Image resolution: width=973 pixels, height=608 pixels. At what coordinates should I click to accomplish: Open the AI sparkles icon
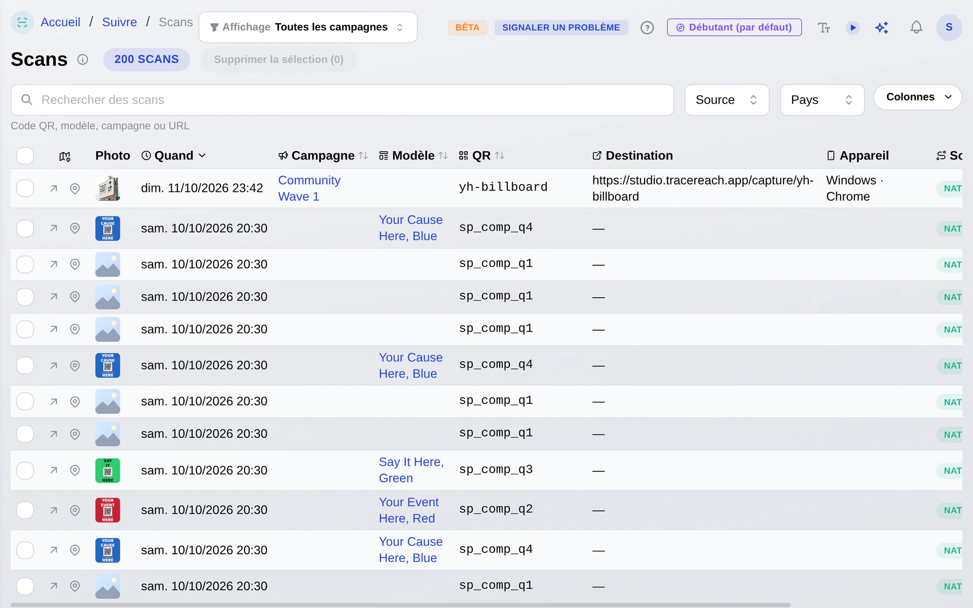click(882, 27)
